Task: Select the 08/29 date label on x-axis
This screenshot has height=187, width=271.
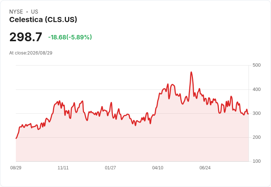Action: [x=16, y=167]
